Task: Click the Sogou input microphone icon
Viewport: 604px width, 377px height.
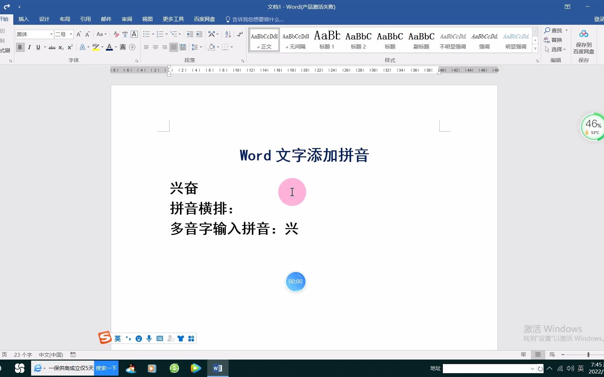Action: pos(149,338)
